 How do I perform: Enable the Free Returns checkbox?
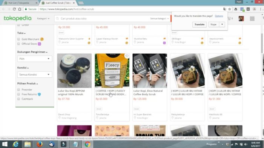click(18, 94)
